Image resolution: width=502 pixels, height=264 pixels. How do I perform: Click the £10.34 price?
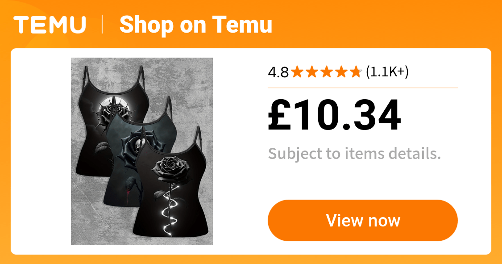pos(334,115)
